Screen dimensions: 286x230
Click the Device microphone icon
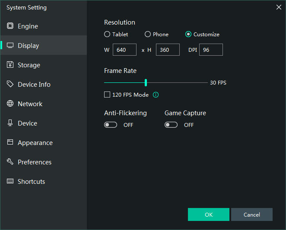10,123
